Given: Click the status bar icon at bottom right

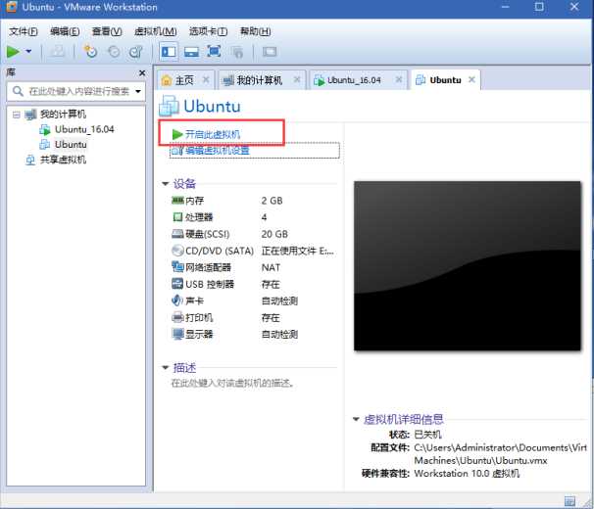Looking at the screenshot, I should pyautogui.click(x=569, y=501).
